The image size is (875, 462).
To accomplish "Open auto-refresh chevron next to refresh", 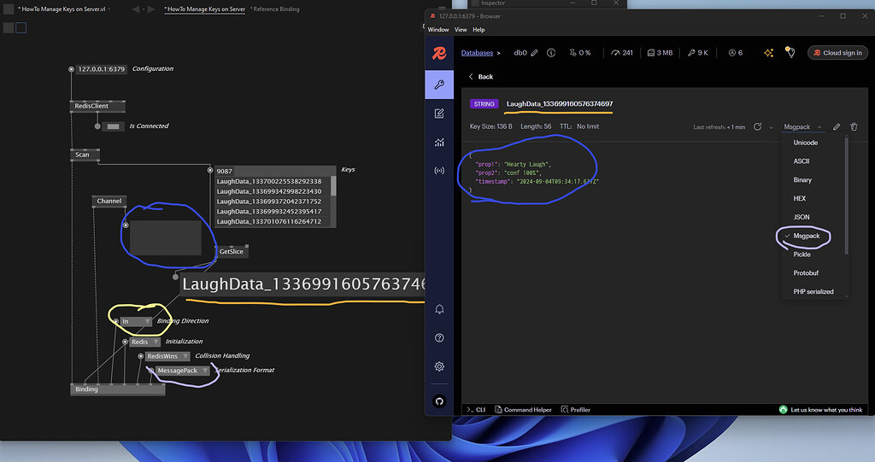I will [x=772, y=127].
